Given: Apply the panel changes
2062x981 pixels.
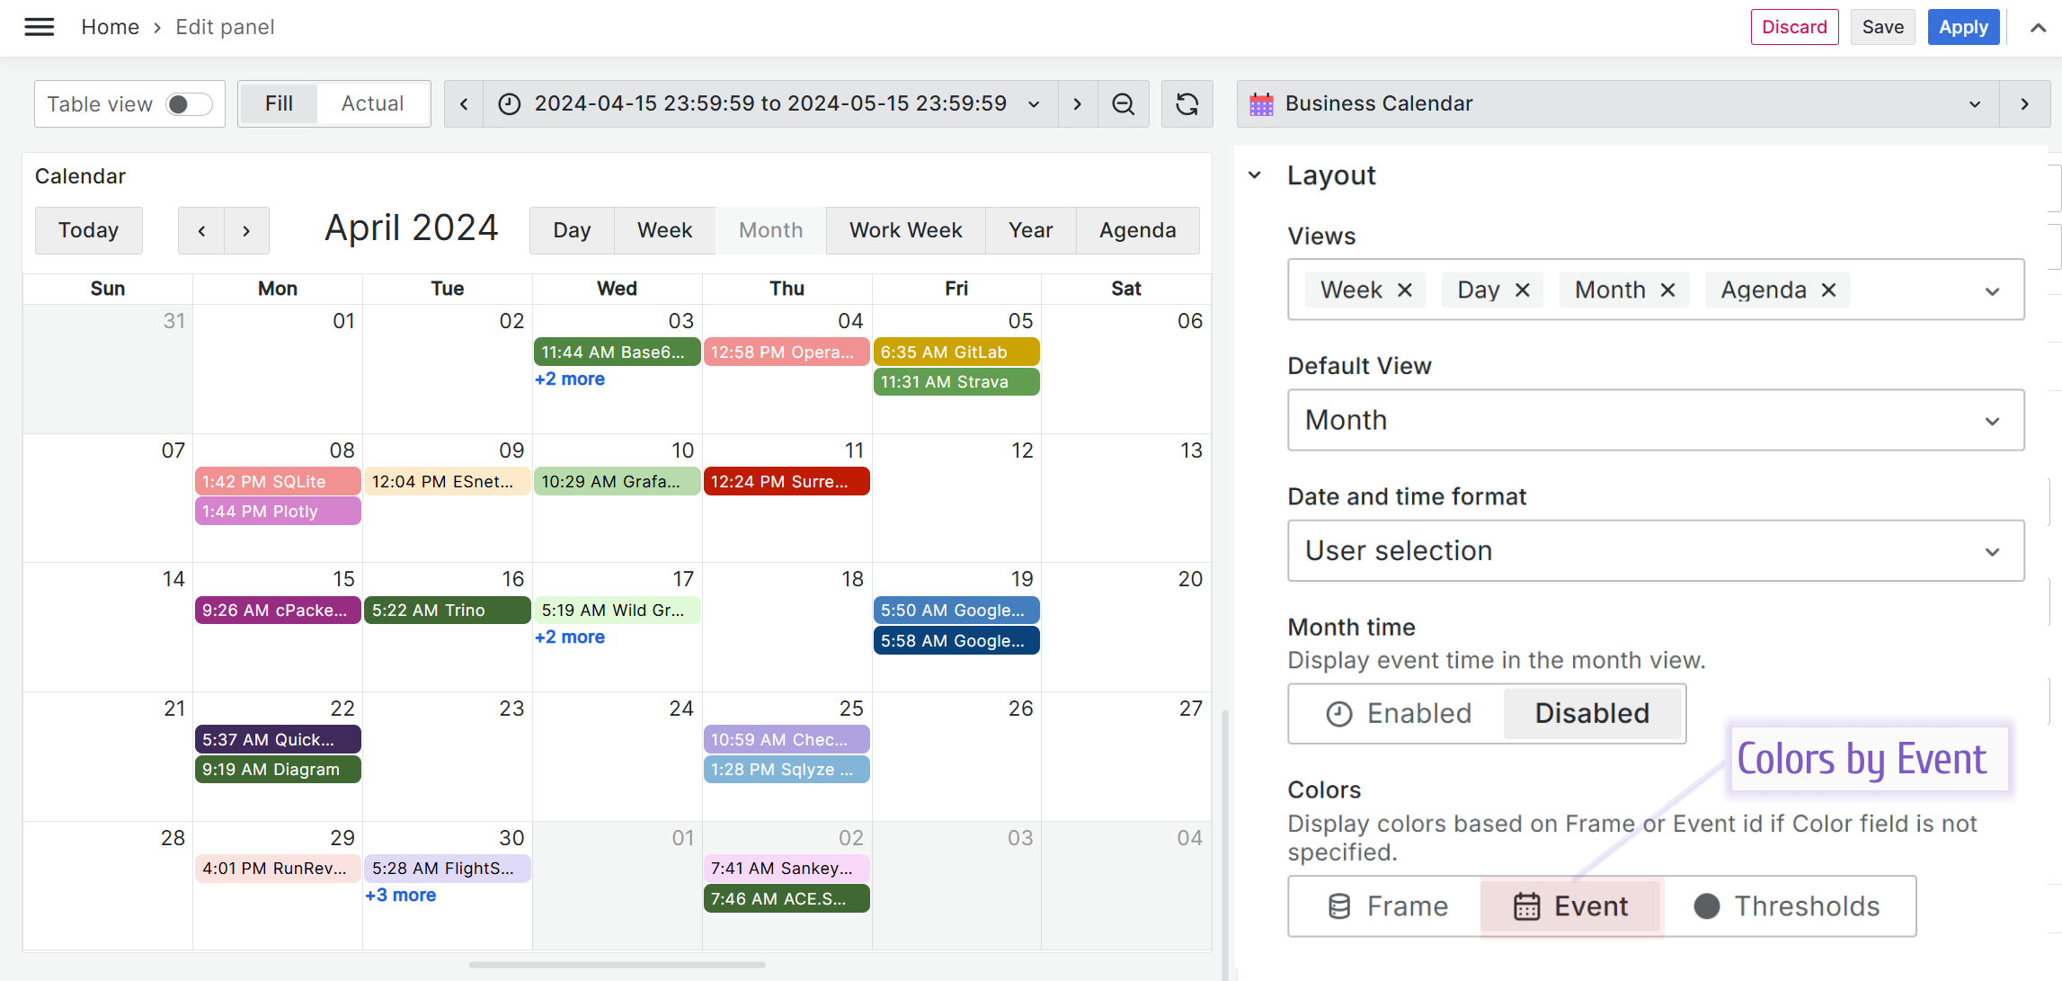Looking at the screenshot, I should click(x=1963, y=27).
